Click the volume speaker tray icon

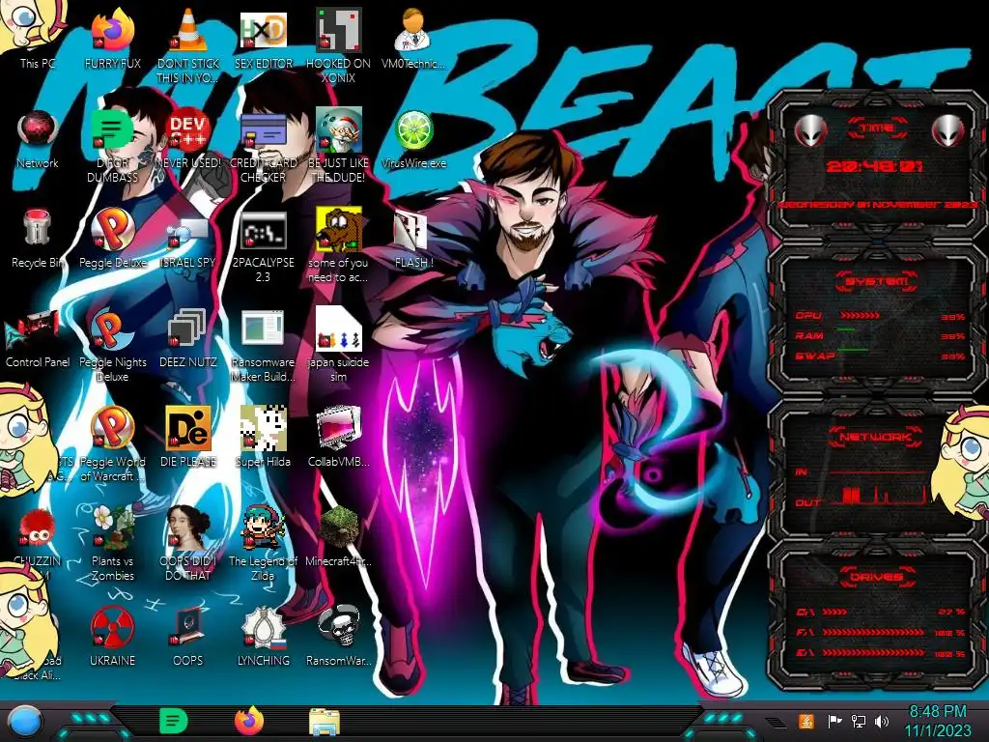click(x=882, y=722)
